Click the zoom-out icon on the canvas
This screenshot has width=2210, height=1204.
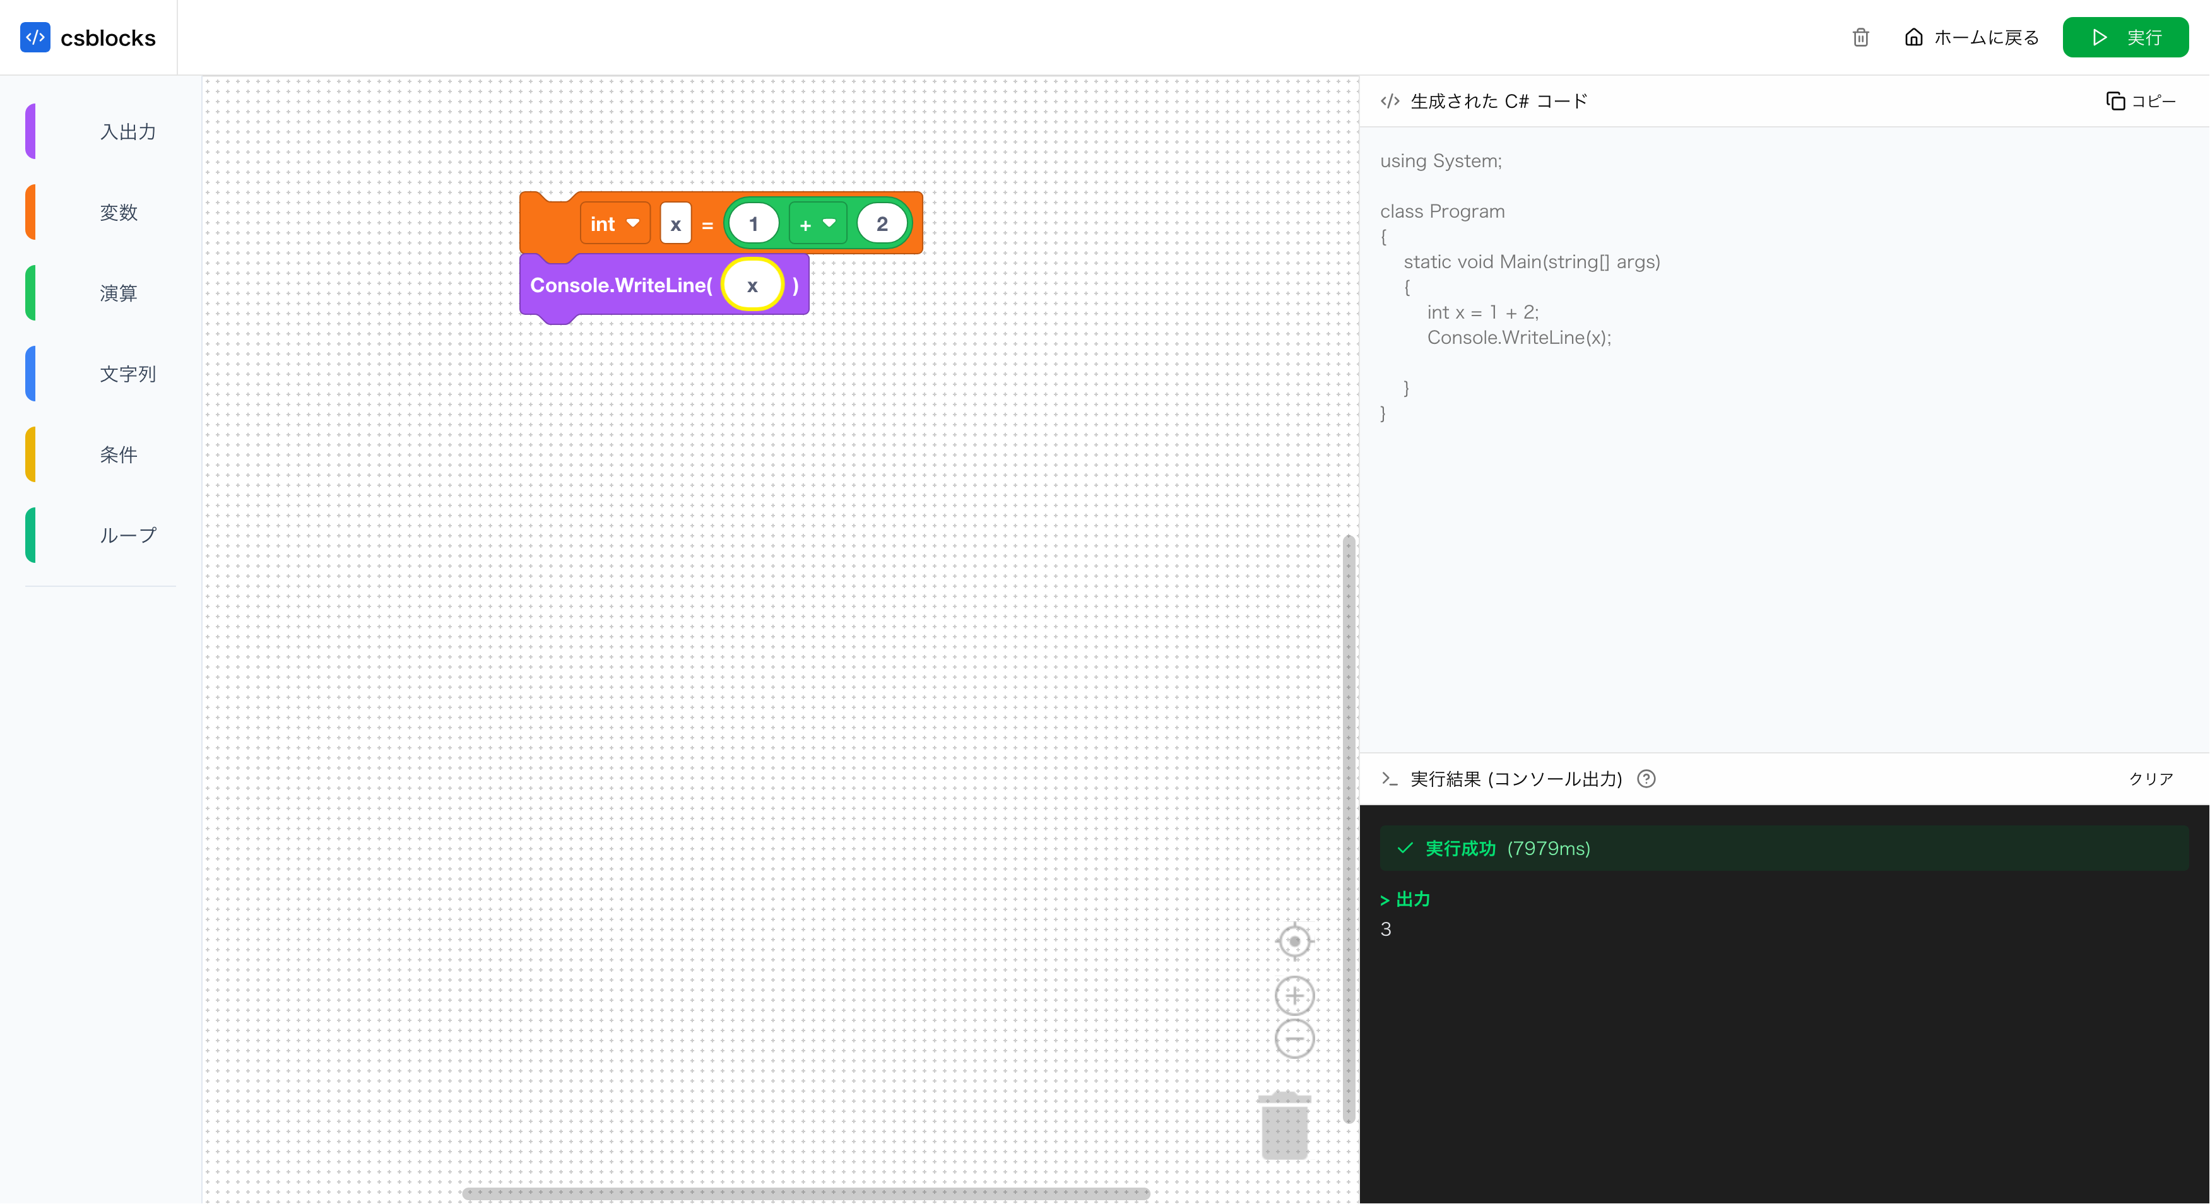1296,1039
